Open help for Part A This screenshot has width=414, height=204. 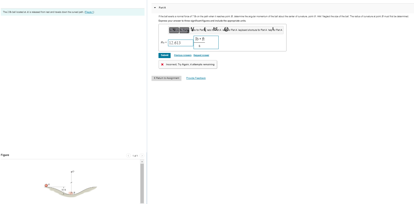tap(275, 30)
